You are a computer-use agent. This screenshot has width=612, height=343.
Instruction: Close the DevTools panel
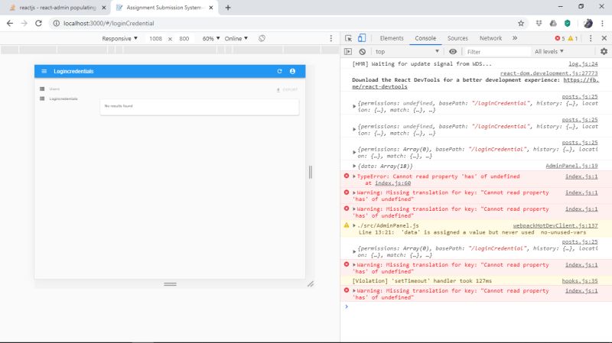tap(604, 38)
